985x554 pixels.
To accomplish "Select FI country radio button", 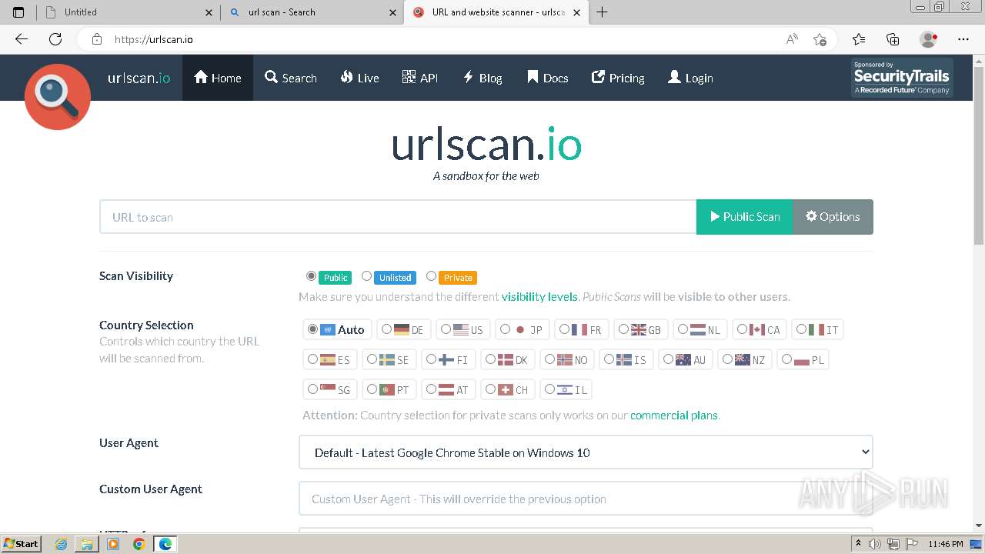I will point(431,359).
